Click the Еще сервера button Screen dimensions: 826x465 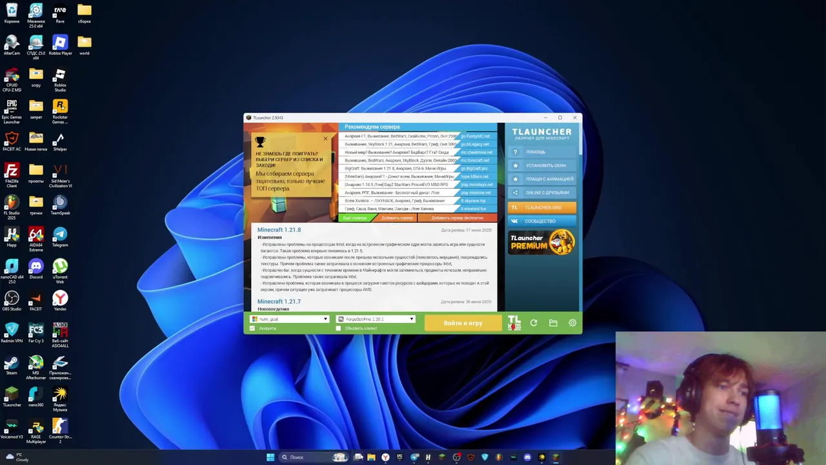(x=355, y=218)
